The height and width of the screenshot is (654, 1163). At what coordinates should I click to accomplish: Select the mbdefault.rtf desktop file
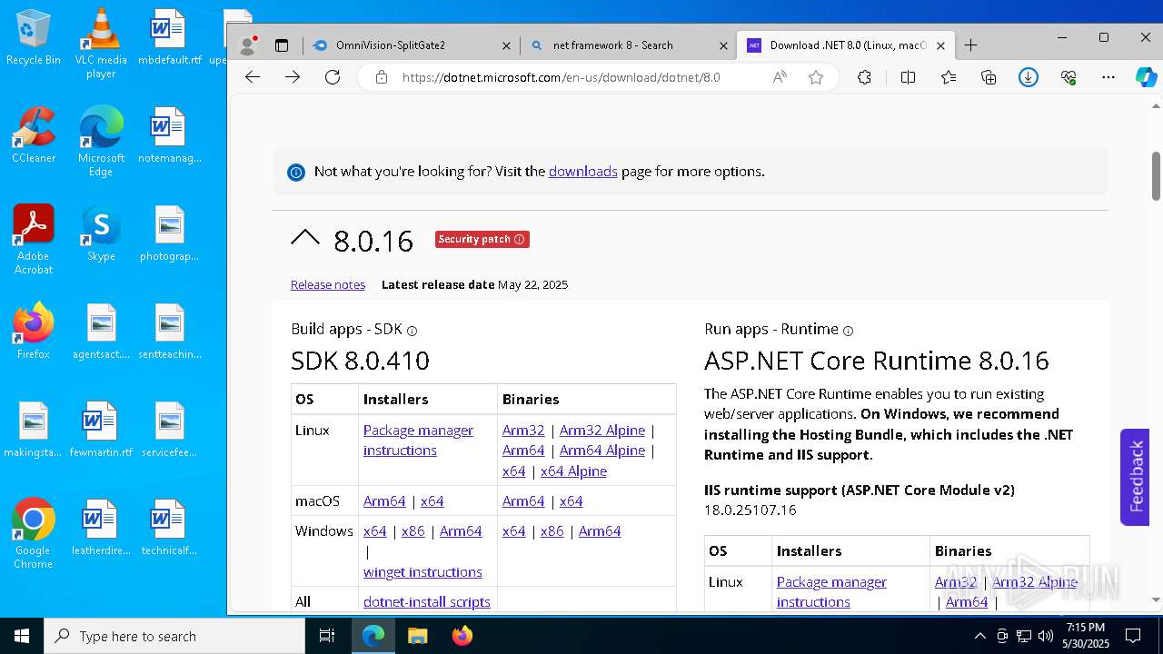(x=169, y=37)
